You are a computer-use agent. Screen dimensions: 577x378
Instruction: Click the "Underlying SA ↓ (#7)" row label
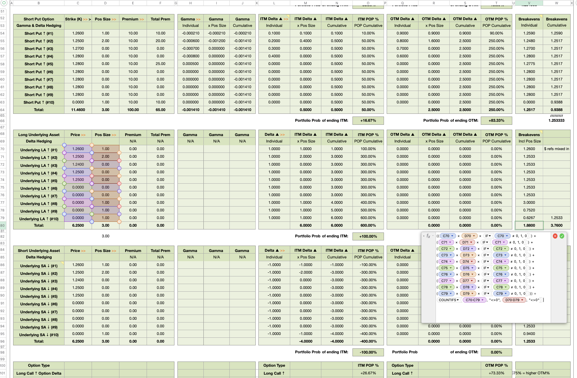(x=39, y=312)
